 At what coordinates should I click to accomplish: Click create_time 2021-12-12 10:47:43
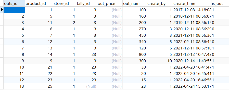tap(192, 55)
